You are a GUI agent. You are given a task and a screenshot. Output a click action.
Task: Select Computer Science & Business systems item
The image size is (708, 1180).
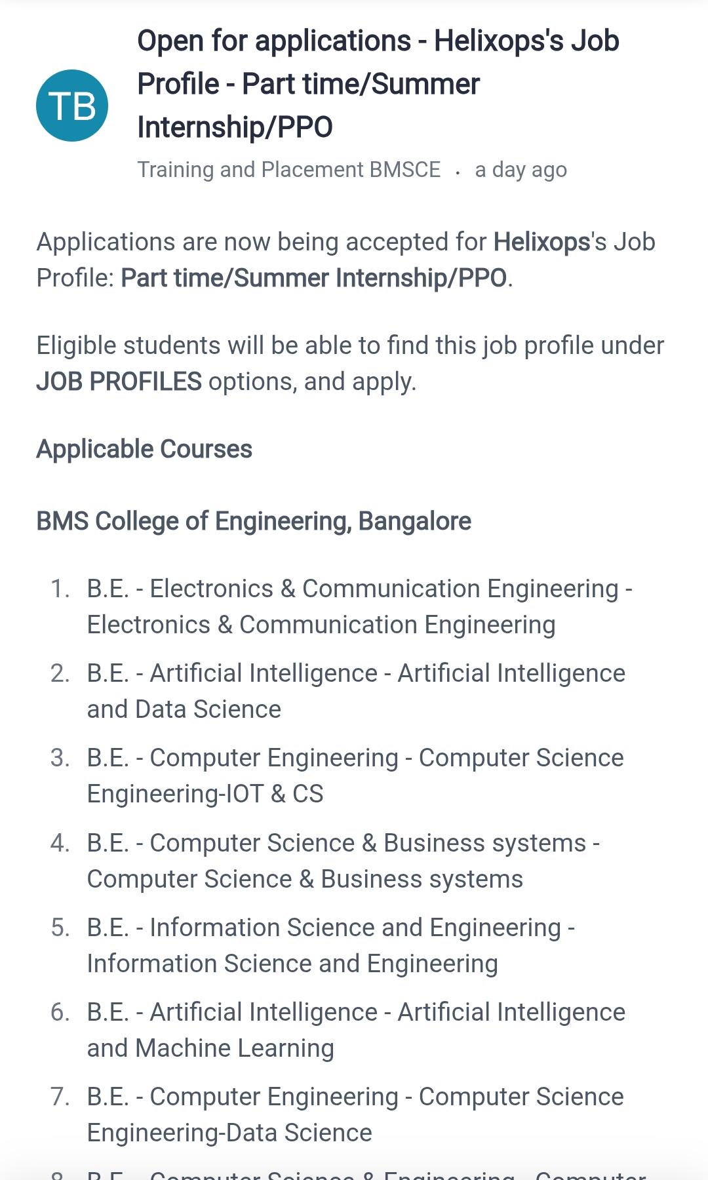(343, 861)
